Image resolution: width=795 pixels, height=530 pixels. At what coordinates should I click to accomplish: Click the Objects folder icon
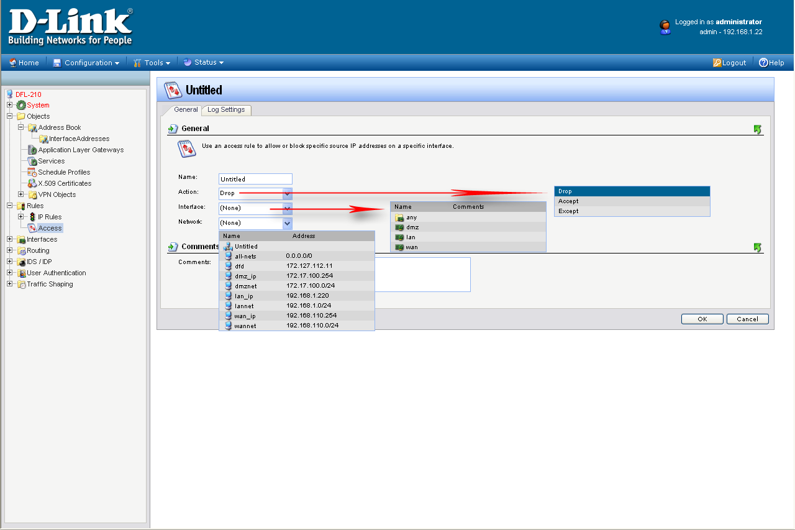click(x=21, y=116)
